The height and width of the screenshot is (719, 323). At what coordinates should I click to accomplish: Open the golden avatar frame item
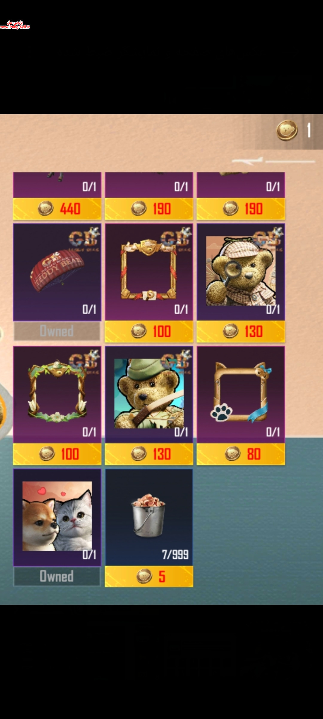pos(149,272)
